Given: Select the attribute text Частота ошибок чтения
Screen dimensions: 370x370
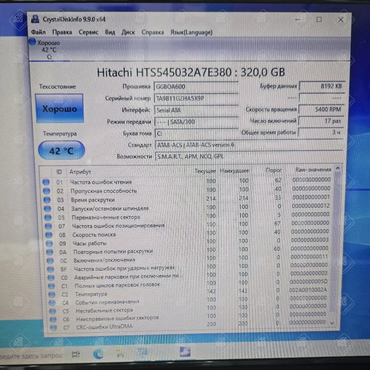Looking at the screenshot, I should [101, 182].
